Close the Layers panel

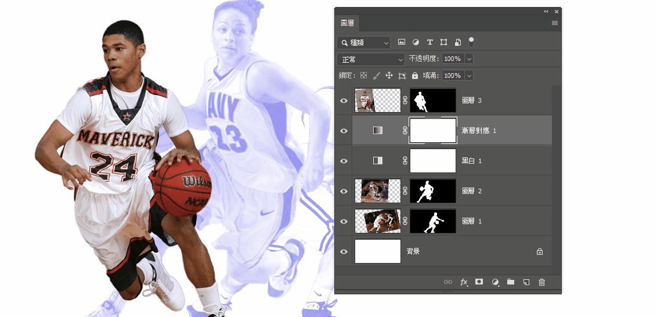pos(557,12)
